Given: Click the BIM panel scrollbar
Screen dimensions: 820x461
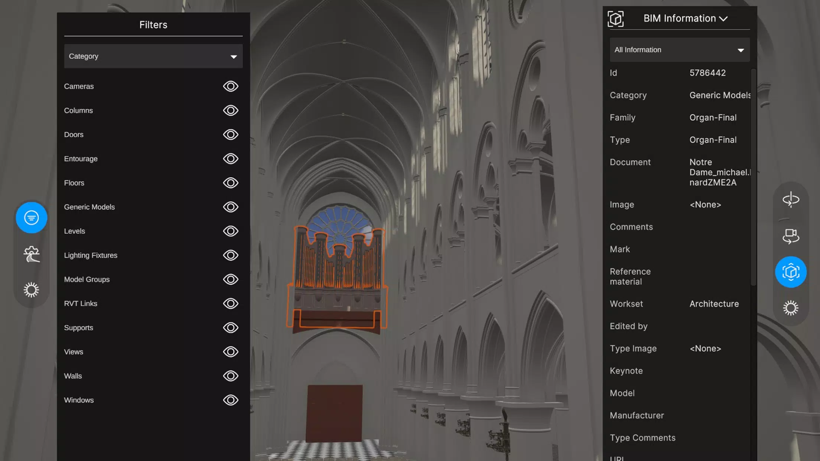Looking at the screenshot, I should (754, 177).
